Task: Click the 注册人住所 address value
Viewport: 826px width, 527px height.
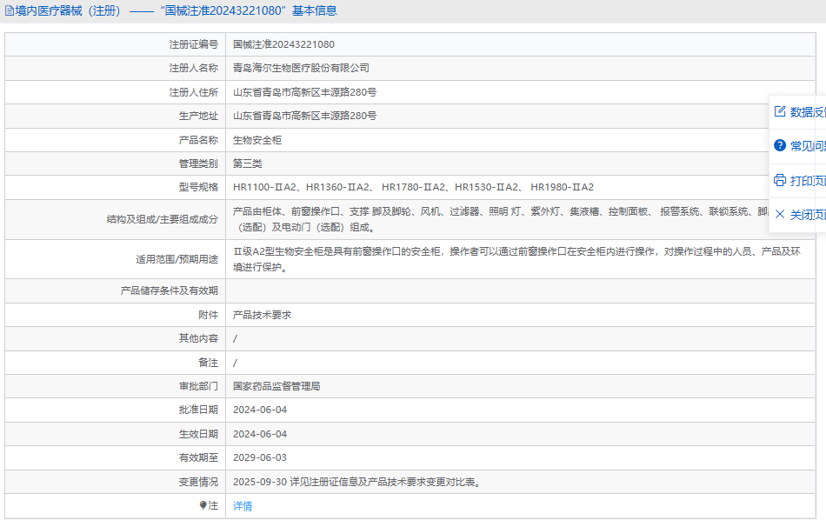Action: pyautogui.click(x=304, y=92)
